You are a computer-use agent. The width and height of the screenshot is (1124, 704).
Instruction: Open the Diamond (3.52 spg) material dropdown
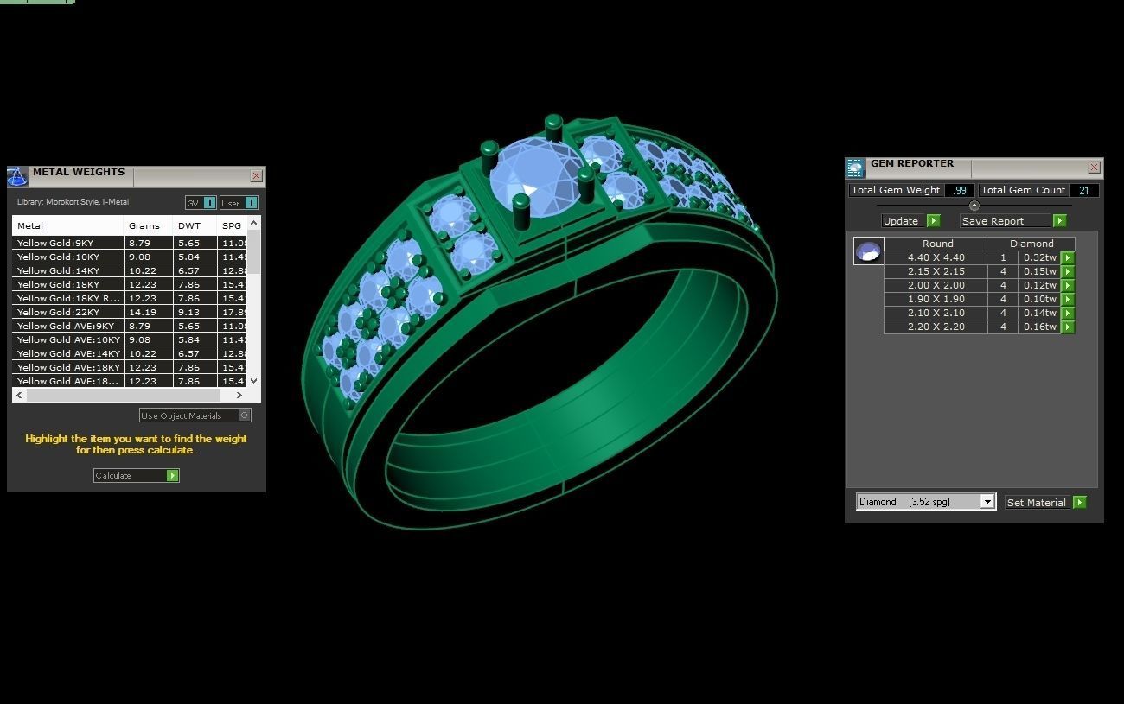click(926, 502)
